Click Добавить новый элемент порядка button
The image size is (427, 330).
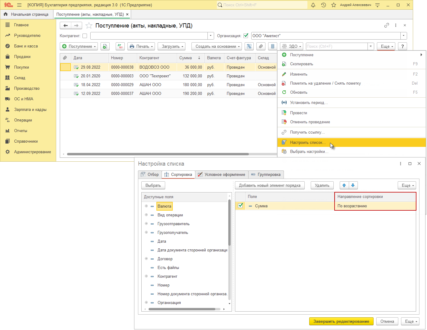[x=270, y=185]
